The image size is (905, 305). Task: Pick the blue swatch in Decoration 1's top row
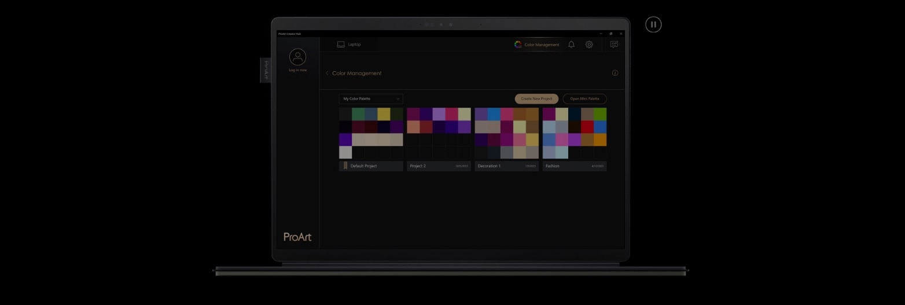click(x=494, y=114)
